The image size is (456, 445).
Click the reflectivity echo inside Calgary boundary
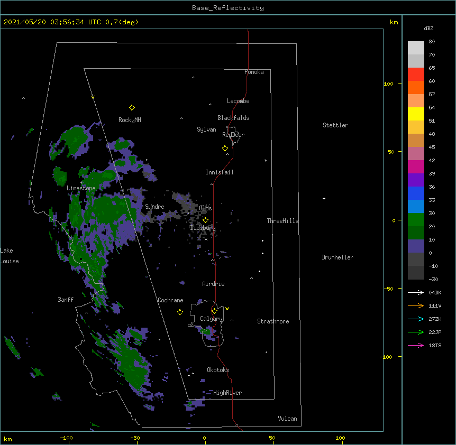point(207,331)
